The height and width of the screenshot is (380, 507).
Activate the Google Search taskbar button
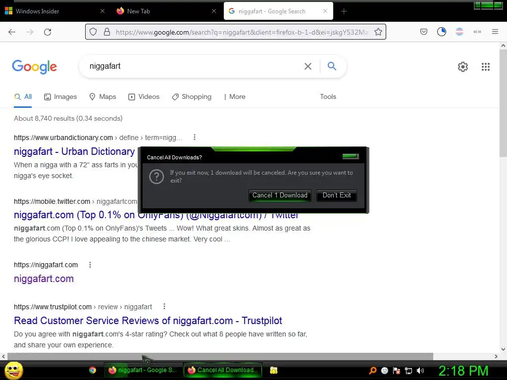tap(143, 370)
